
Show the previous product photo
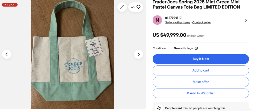coord(7,54)
